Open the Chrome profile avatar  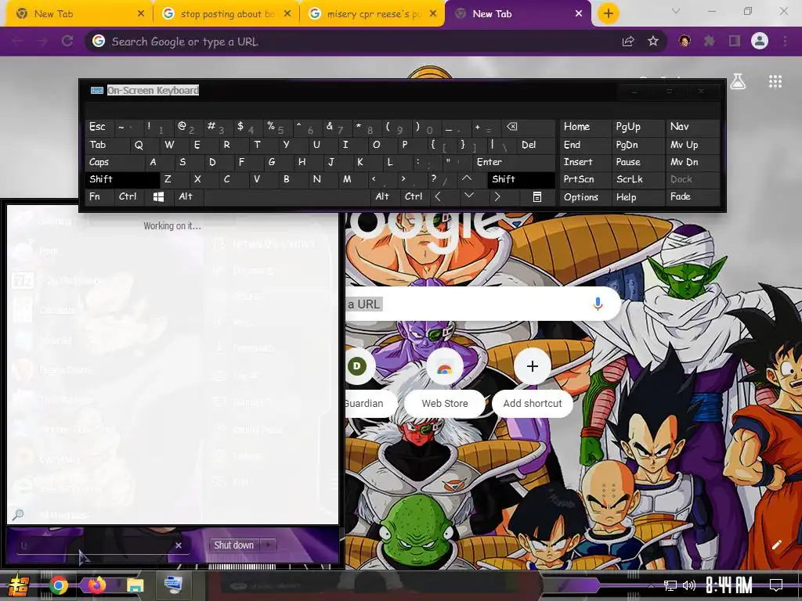coord(760,41)
